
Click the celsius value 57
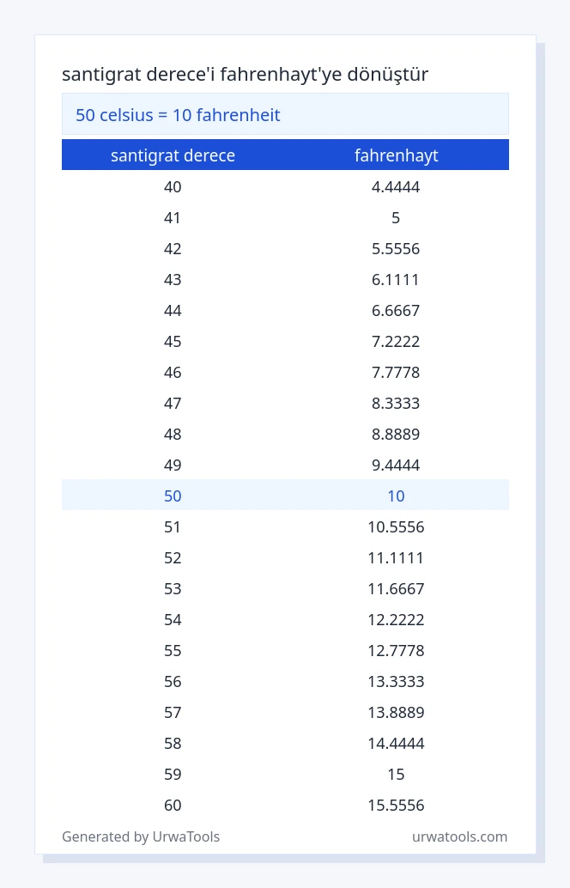[173, 713]
